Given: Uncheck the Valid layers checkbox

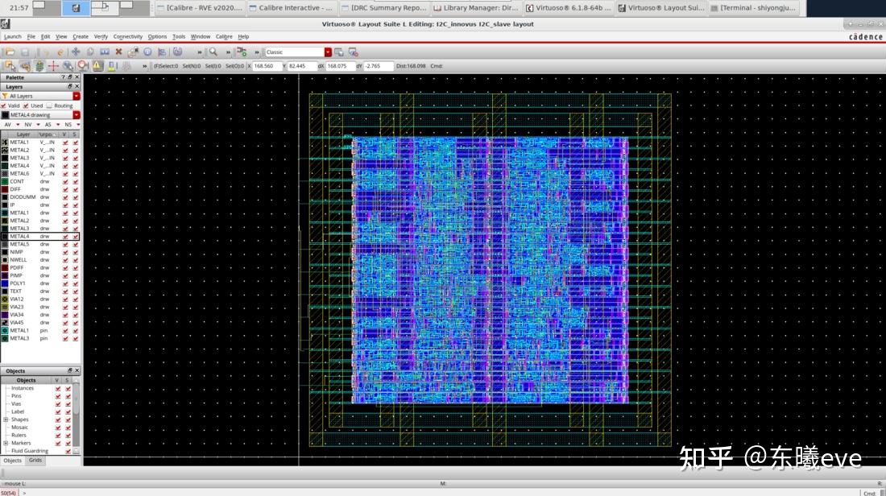Looking at the screenshot, I should (4, 105).
